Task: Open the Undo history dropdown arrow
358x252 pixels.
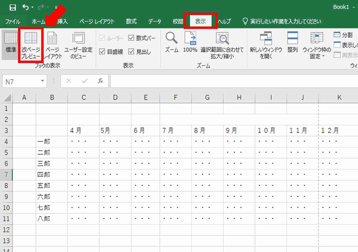Action: click(32, 8)
